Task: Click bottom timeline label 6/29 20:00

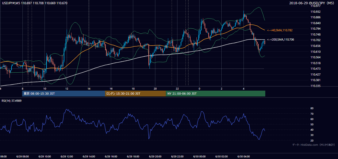Action: 155,157
